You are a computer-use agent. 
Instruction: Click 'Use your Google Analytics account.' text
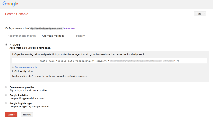point(27,98)
